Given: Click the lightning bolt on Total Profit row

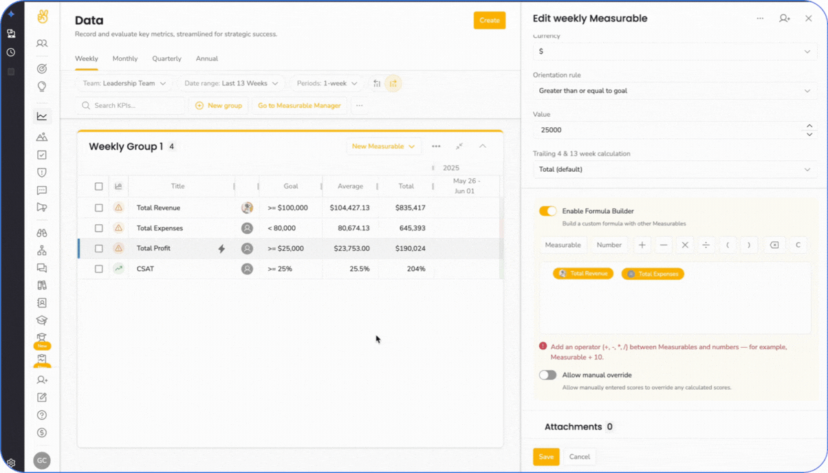Looking at the screenshot, I should point(221,249).
